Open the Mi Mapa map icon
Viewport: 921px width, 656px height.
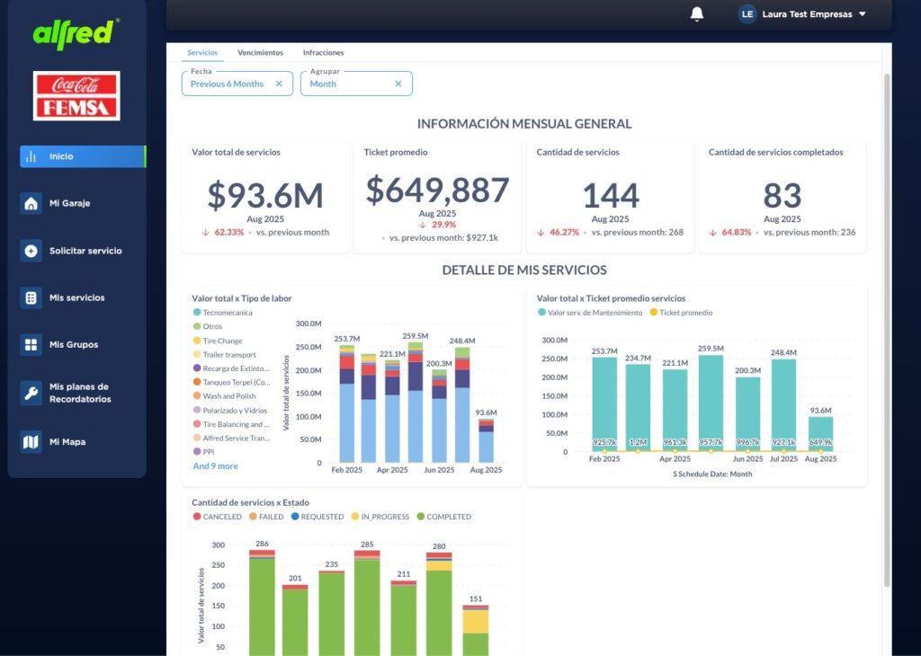click(31, 442)
